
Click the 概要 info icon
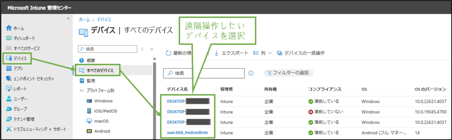pyautogui.click(x=82, y=60)
